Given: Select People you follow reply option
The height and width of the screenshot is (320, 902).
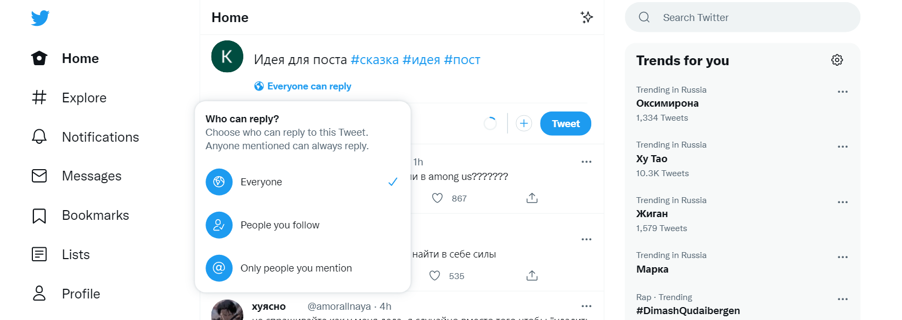Looking at the screenshot, I should (279, 225).
